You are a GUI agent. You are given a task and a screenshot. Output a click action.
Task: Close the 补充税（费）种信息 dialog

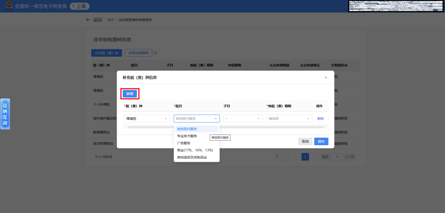[x=326, y=77]
